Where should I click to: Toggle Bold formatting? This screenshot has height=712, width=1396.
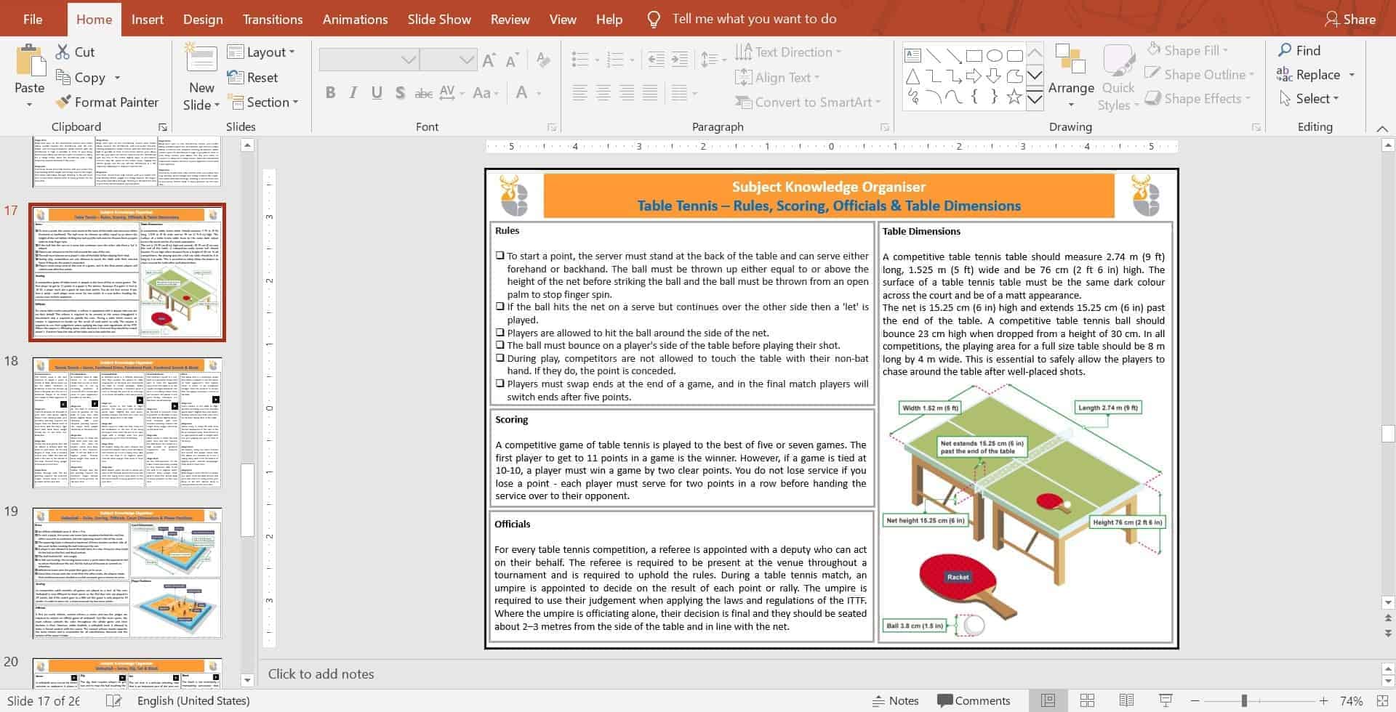[330, 93]
